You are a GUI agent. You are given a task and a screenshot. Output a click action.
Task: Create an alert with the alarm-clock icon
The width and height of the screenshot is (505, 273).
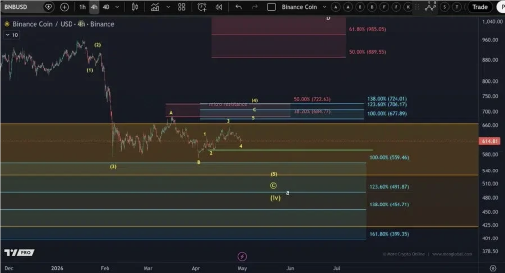tap(202, 7)
